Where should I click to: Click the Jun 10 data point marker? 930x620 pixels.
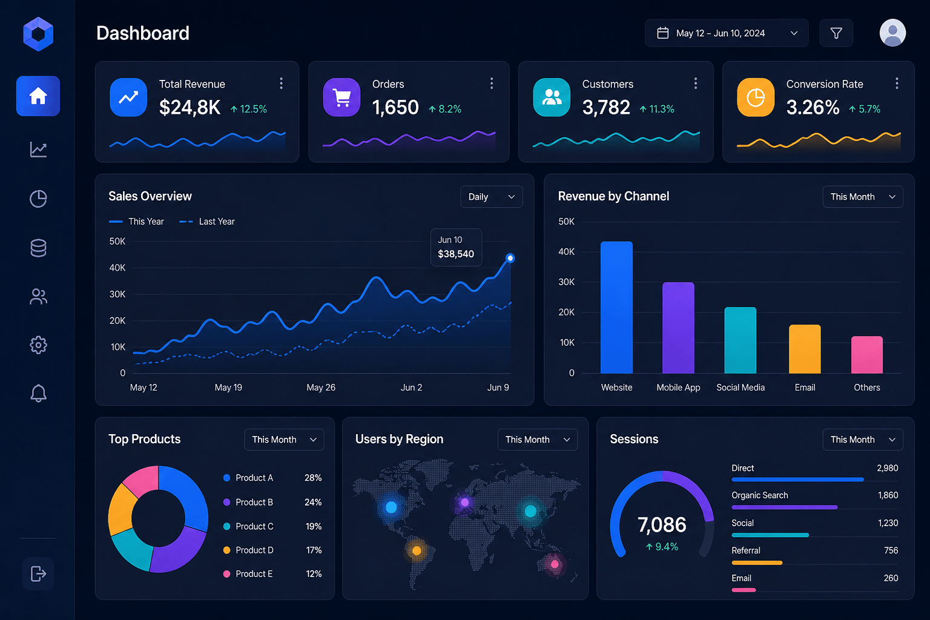point(510,259)
